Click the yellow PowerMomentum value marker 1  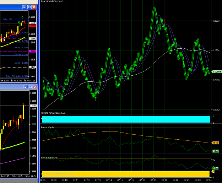pos(213,171)
